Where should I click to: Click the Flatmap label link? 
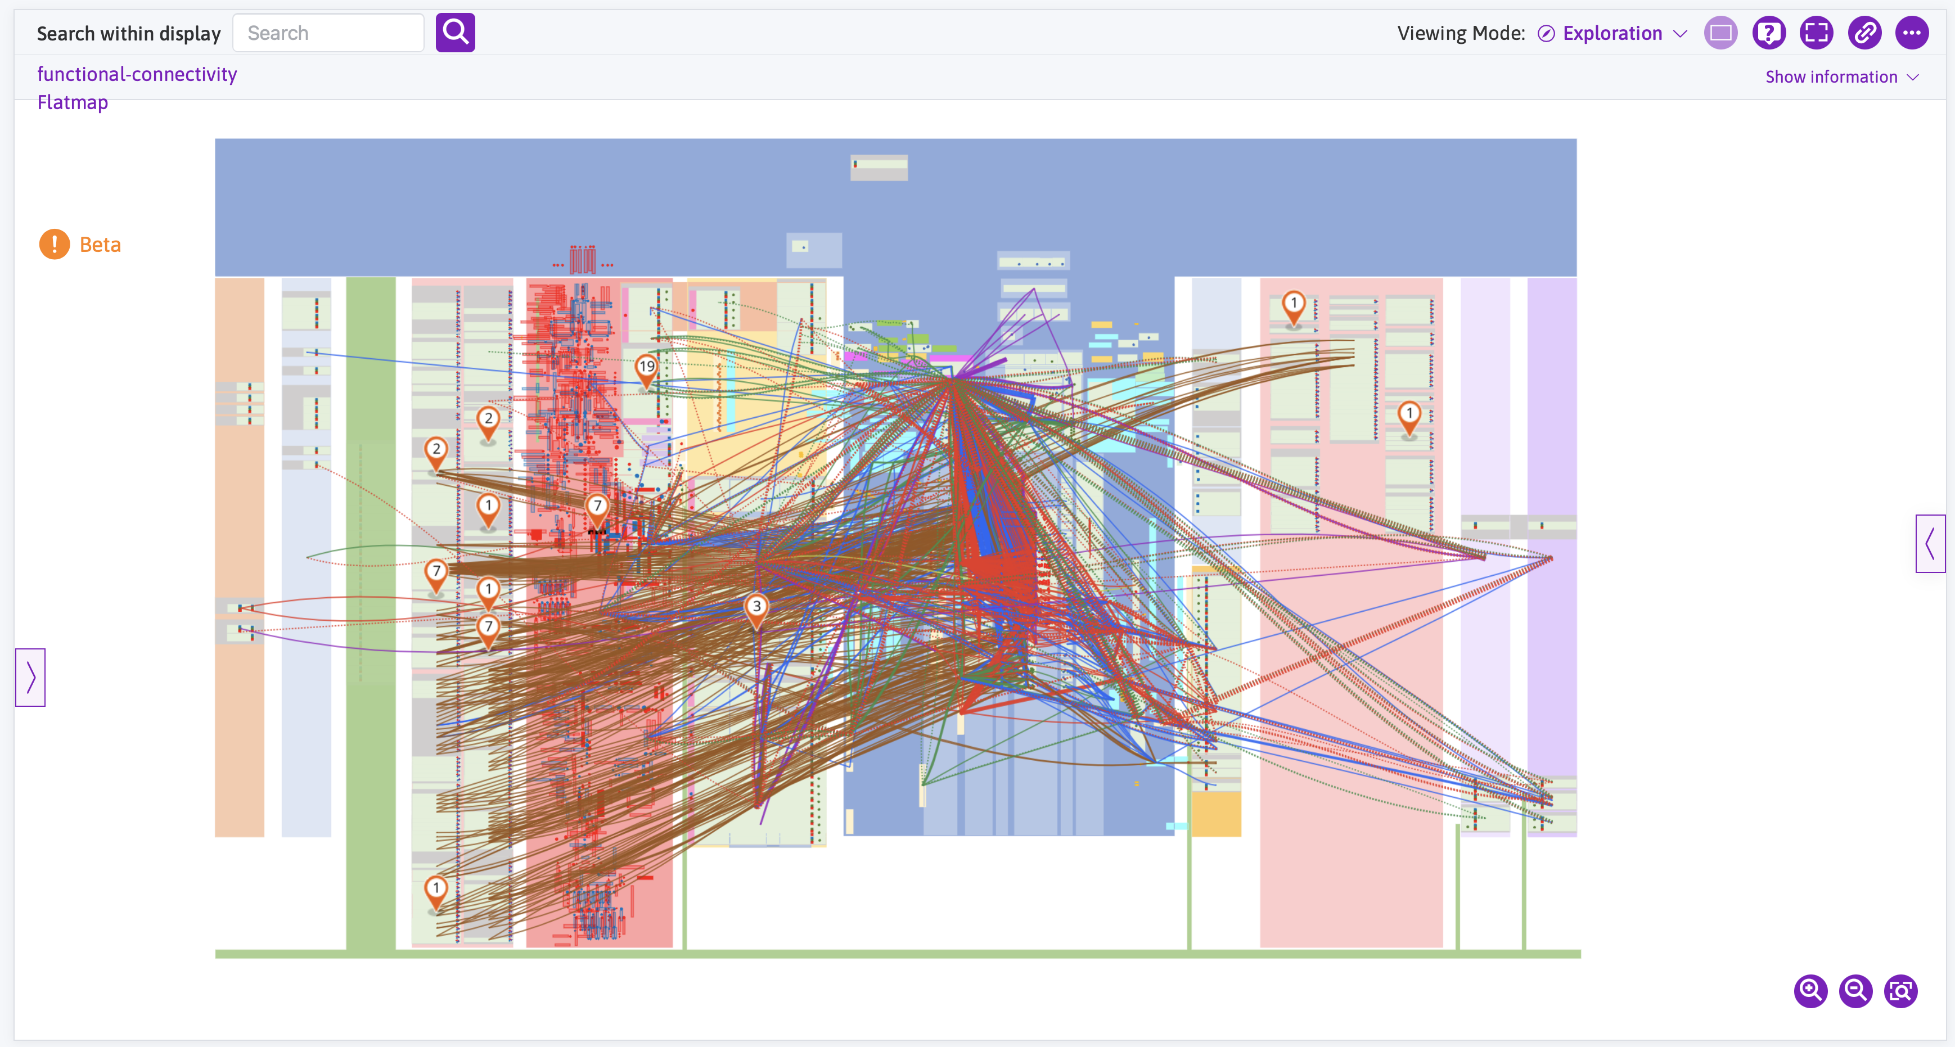tap(72, 102)
